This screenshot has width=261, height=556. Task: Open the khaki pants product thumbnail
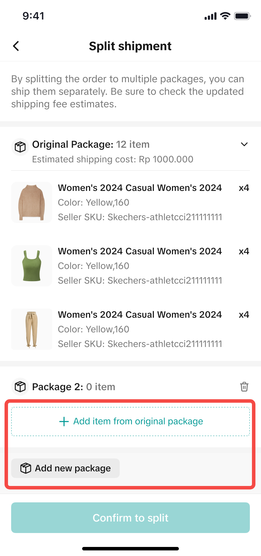pyautogui.click(x=32, y=329)
